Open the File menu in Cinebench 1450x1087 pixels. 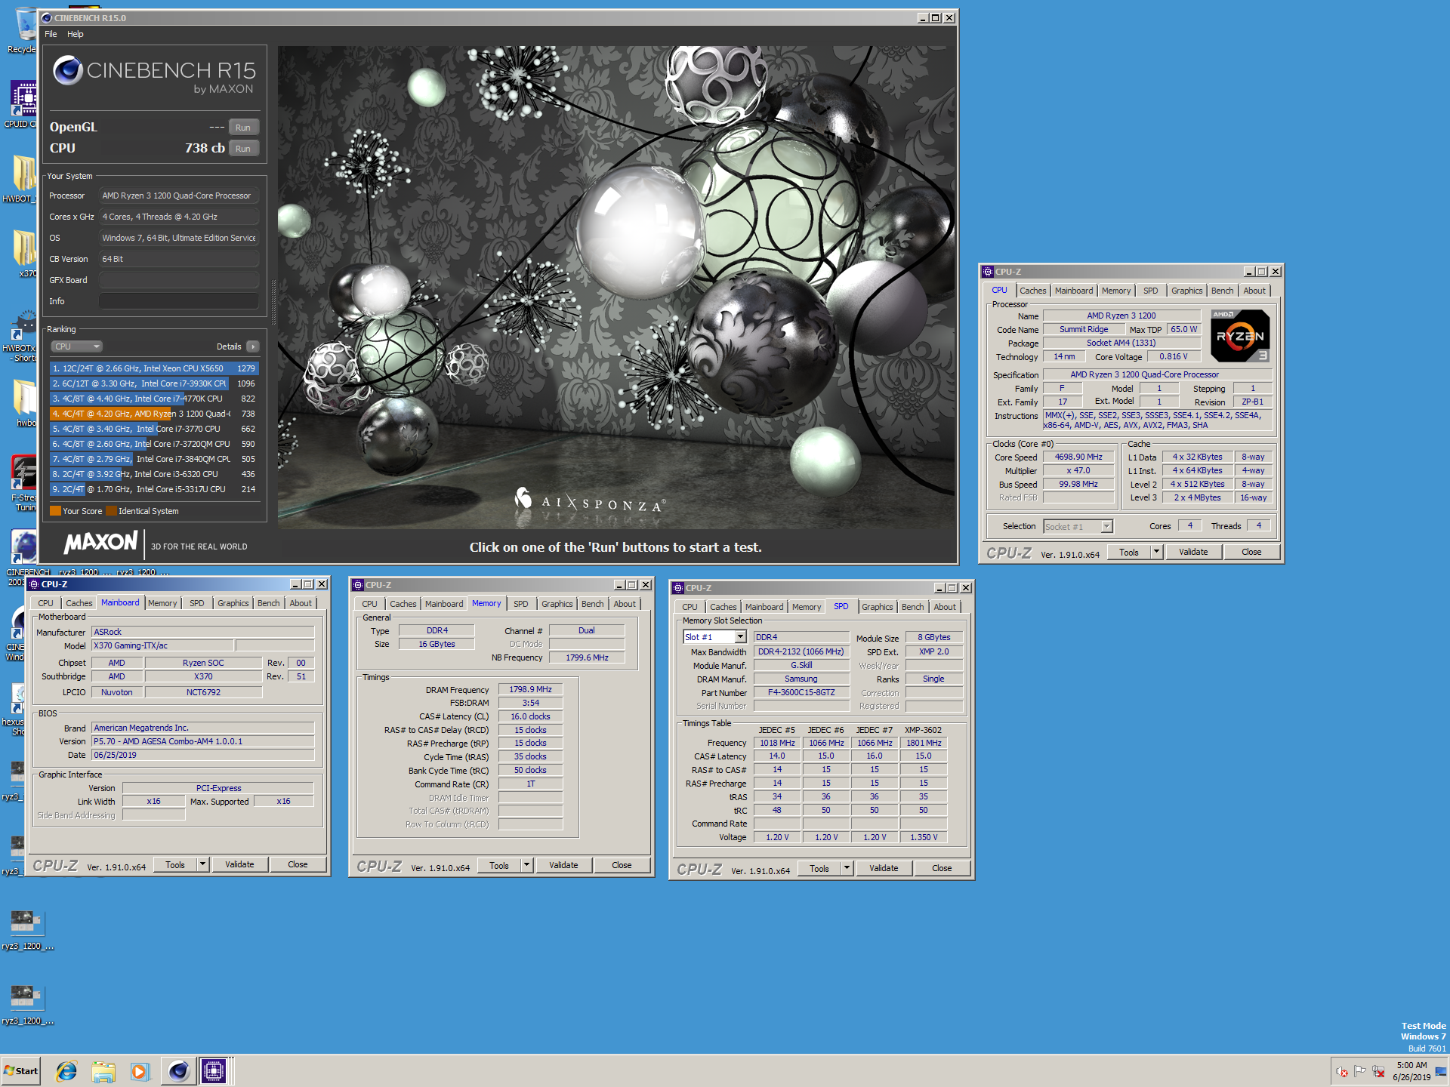click(51, 34)
